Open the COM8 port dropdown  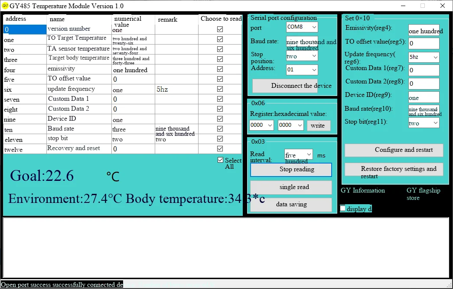pos(302,27)
